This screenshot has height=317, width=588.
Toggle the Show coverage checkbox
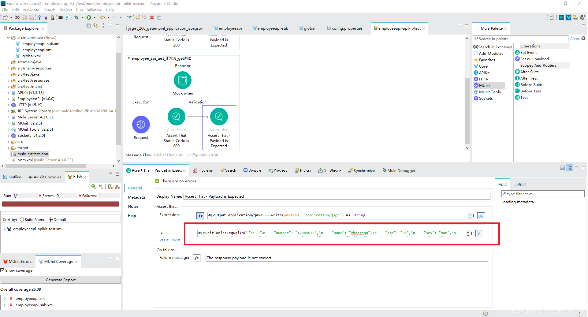pos(2,270)
